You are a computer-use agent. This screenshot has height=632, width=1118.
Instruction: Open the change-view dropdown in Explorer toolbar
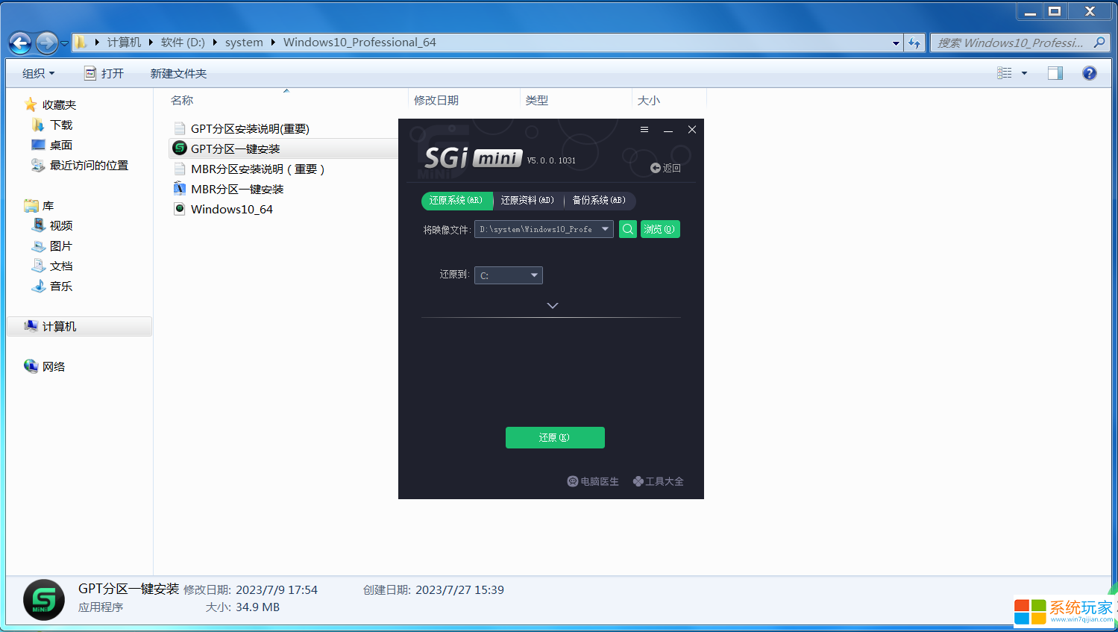pyautogui.click(x=1023, y=73)
